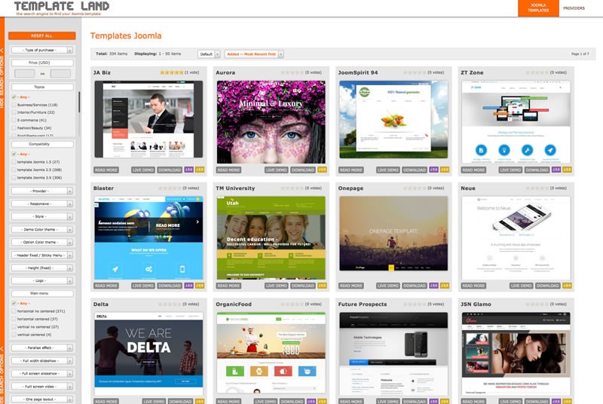This screenshot has width=603, height=404.
Task: Rate Neue using its star rating
Action: pyautogui.click(x=537, y=188)
